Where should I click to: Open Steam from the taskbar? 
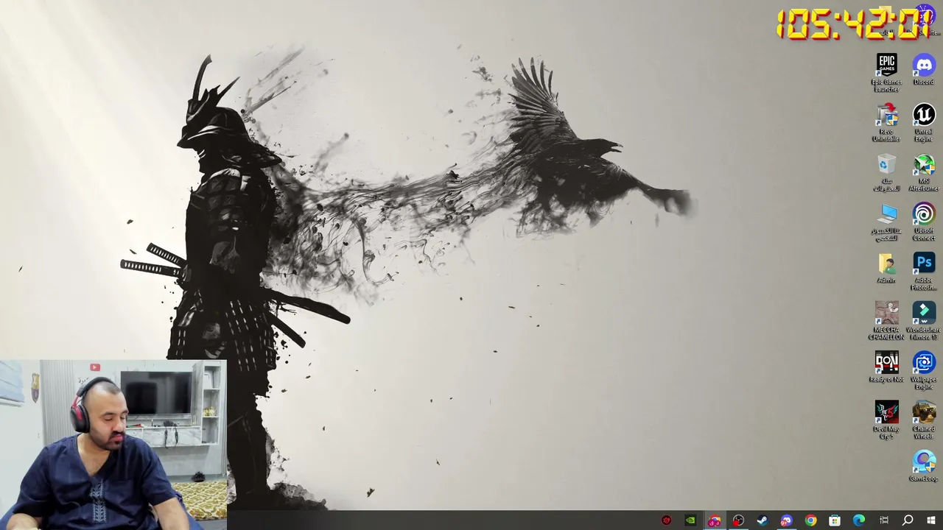(763, 520)
